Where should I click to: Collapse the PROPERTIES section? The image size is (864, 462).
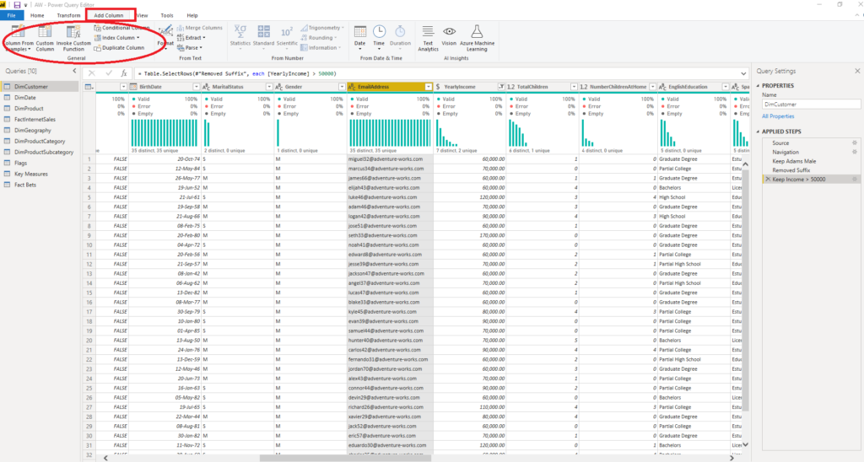coord(759,86)
